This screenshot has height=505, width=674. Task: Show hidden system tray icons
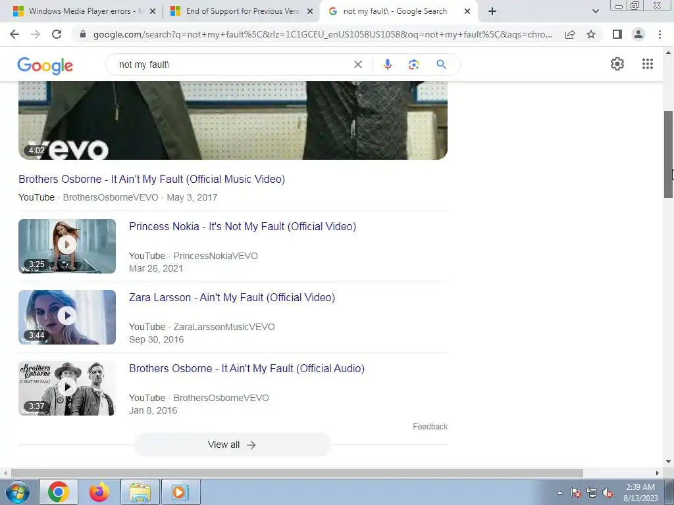coord(559,493)
